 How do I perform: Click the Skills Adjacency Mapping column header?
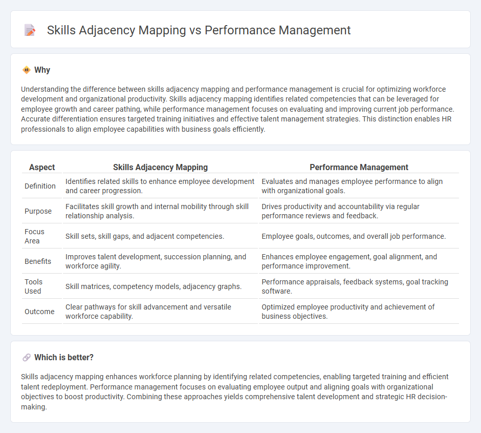pos(161,167)
